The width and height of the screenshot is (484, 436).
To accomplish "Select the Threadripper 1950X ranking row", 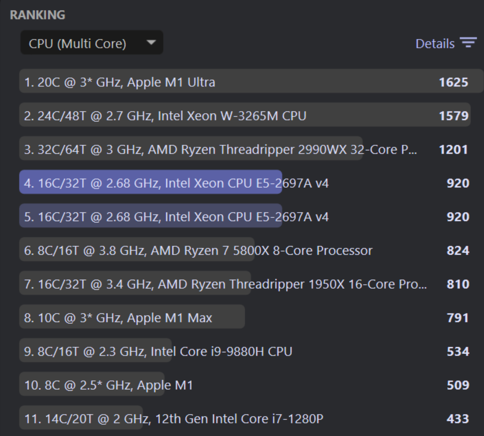I will click(245, 283).
